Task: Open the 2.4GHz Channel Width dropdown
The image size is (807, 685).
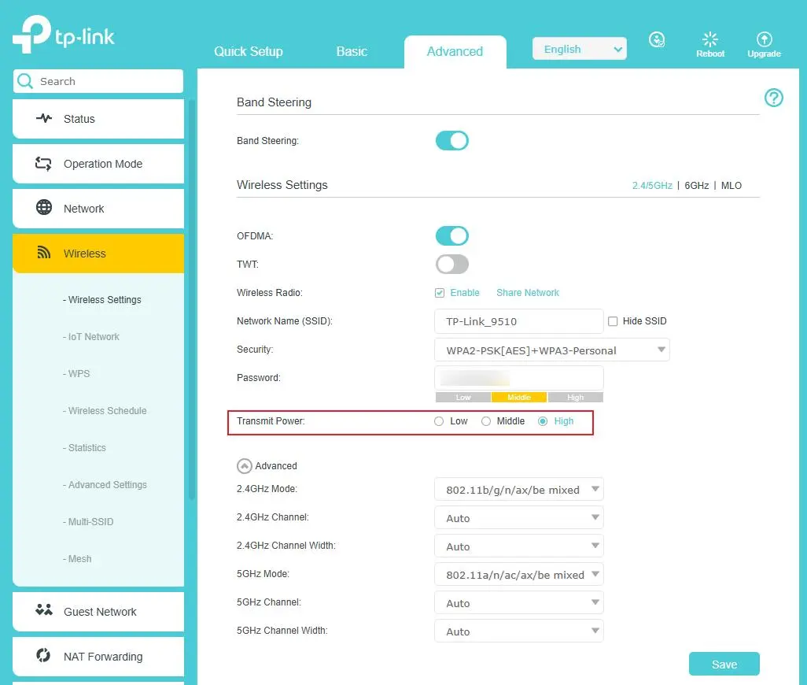Action: click(519, 546)
